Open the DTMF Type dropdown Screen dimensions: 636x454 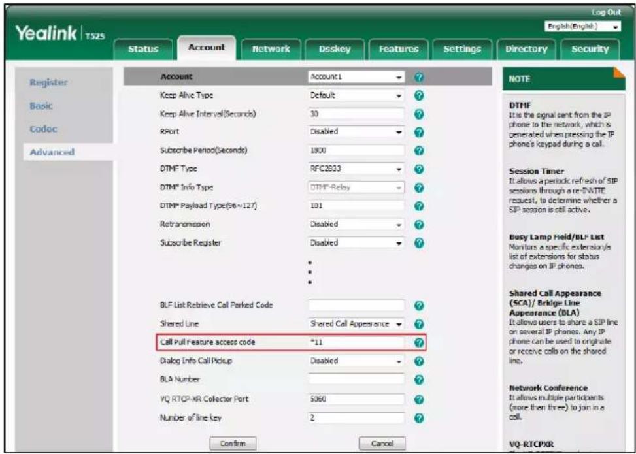click(x=356, y=169)
